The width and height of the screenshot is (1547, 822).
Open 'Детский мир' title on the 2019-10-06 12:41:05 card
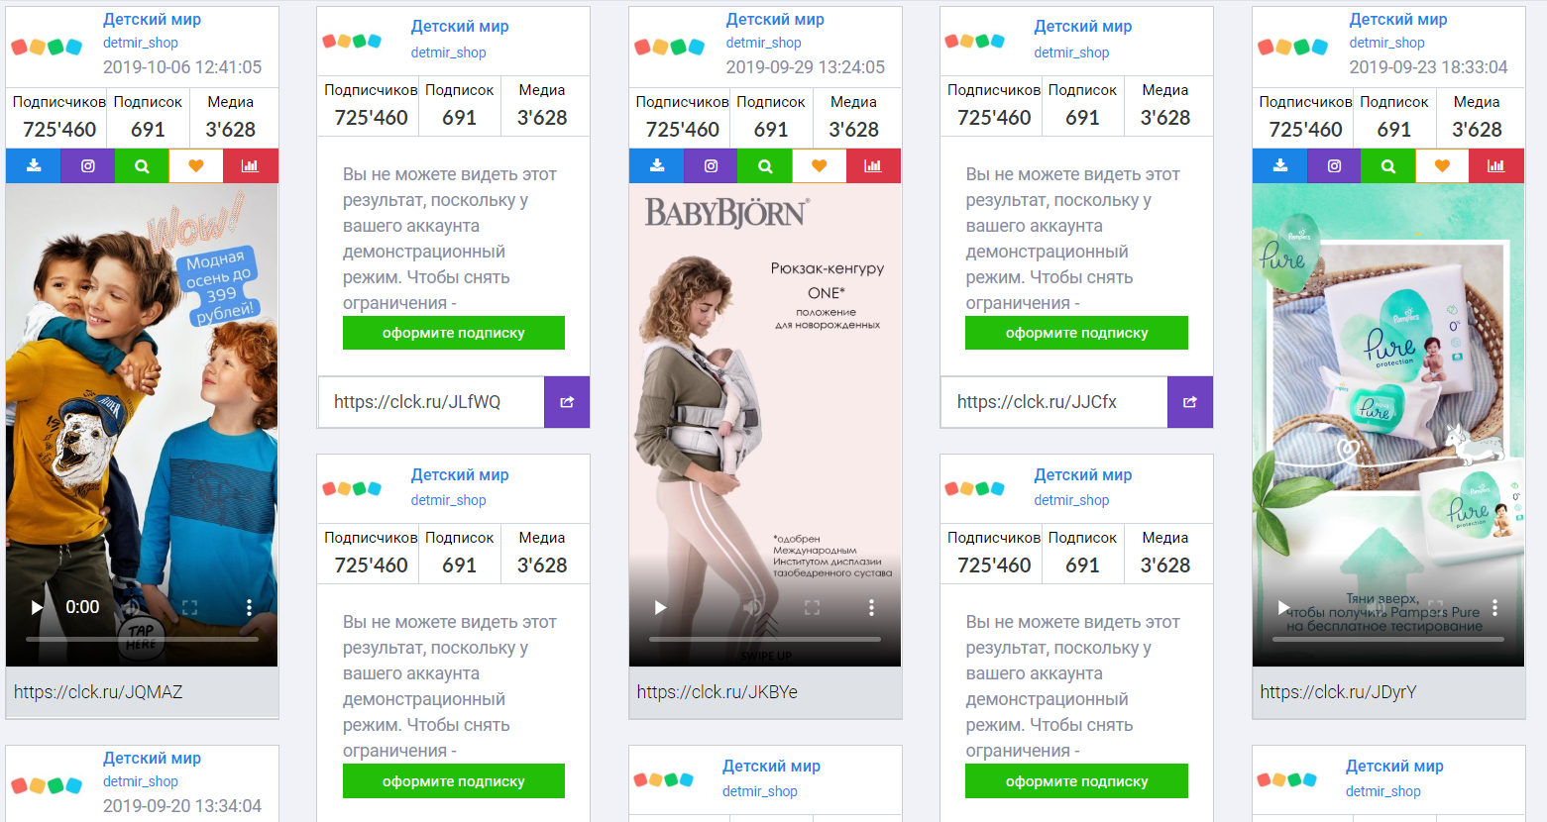click(153, 19)
